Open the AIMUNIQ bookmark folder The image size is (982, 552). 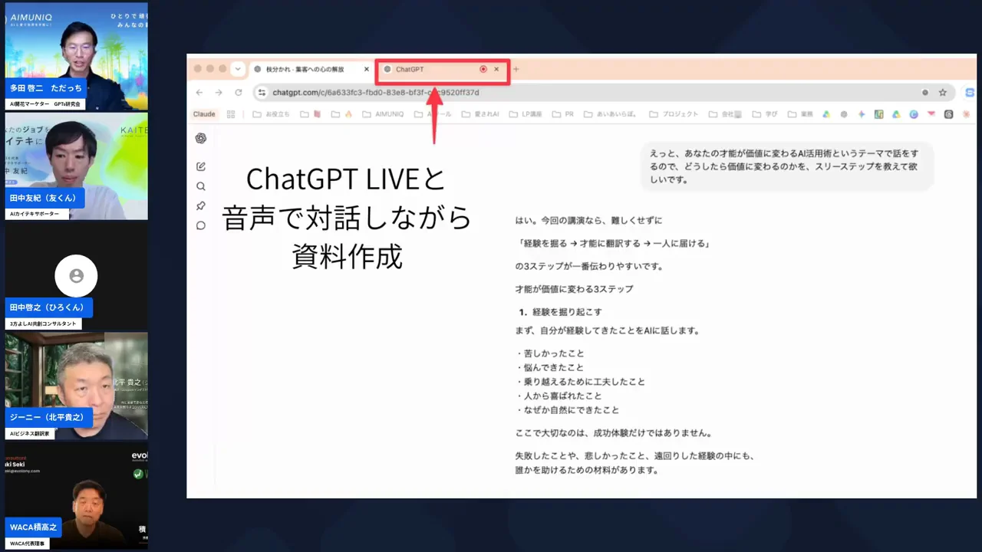pos(383,114)
